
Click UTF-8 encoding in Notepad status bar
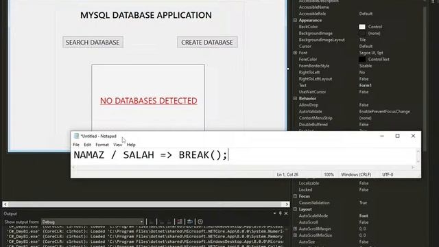click(x=388, y=174)
